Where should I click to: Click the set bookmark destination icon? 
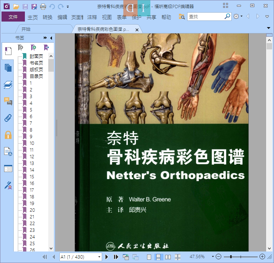[46, 48]
